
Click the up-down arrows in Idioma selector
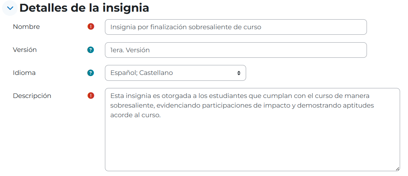coord(239,73)
